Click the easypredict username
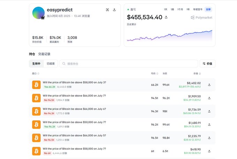 60,10
